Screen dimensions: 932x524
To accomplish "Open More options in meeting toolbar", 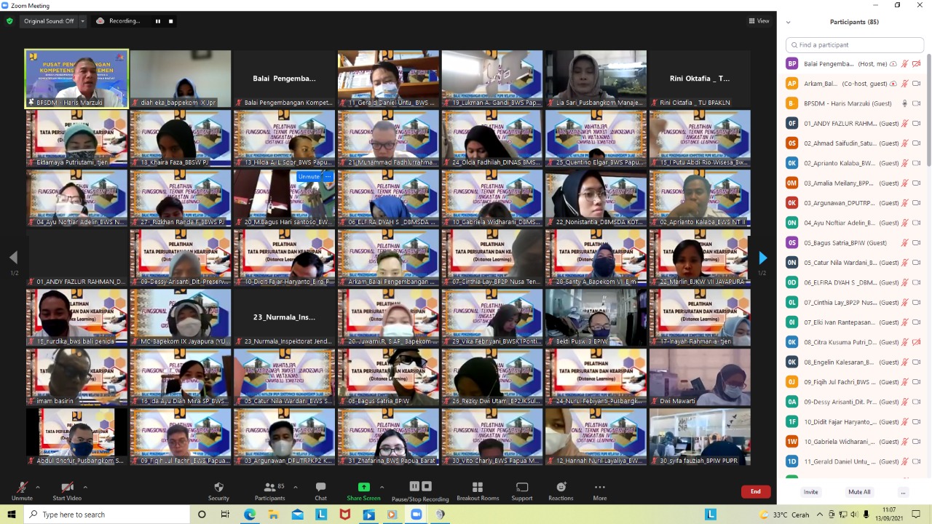I will pyautogui.click(x=599, y=491).
